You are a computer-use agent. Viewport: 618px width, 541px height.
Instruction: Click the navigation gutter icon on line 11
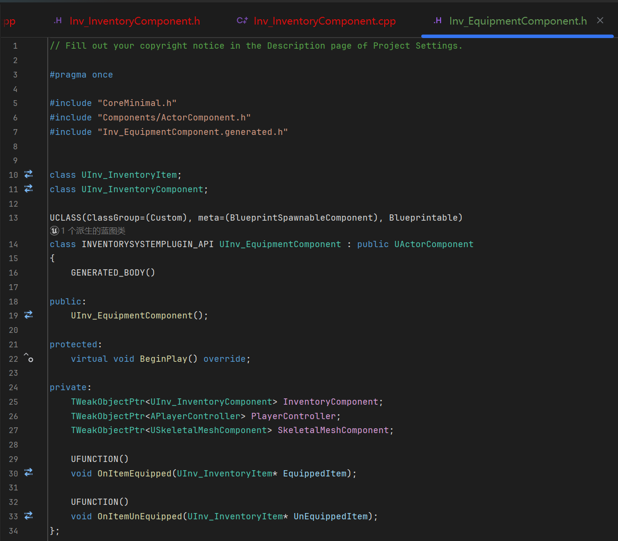click(x=28, y=188)
